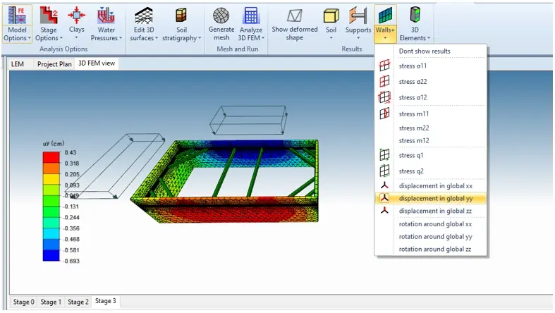Click the Generate mesh button
The width and height of the screenshot is (555, 313).
221,24
